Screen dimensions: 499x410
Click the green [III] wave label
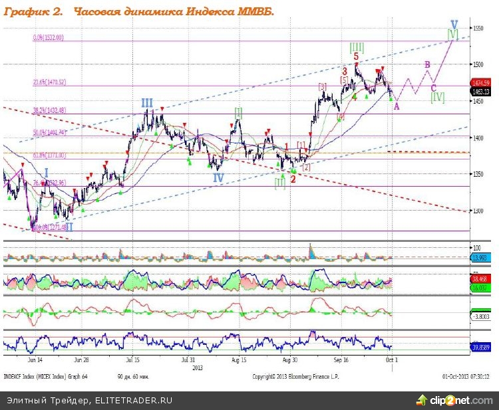click(357, 47)
